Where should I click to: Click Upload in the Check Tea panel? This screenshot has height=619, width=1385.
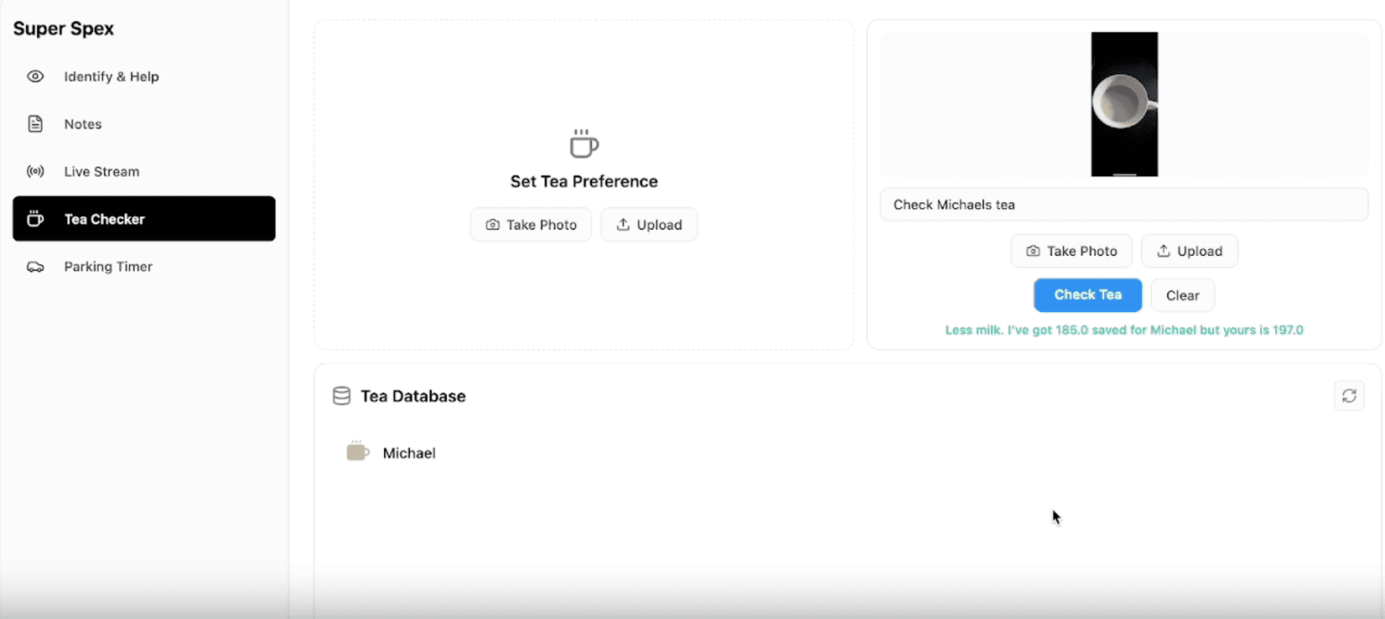pos(1189,251)
